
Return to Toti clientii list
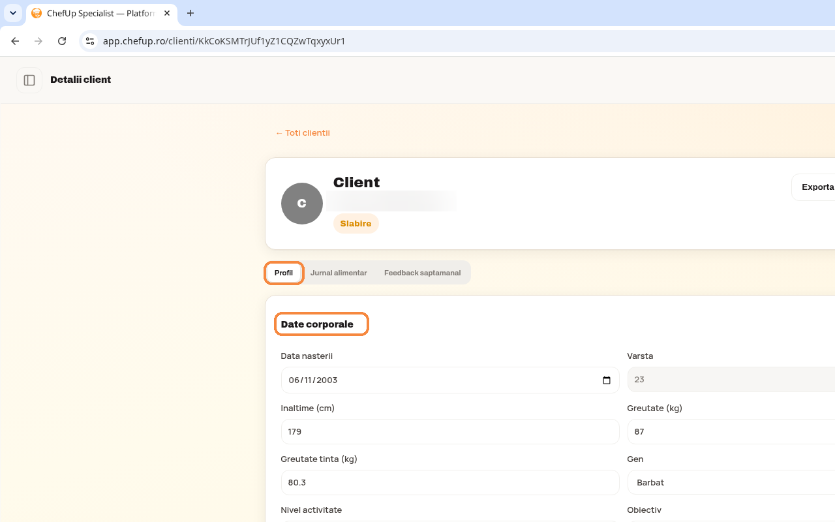click(x=303, y=132)
